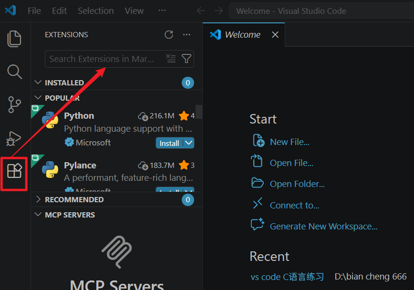The height and width of the screenshot is (290, 414).
Task: Expand the RECOMMENDED section
Action: (x=38, y=199)
